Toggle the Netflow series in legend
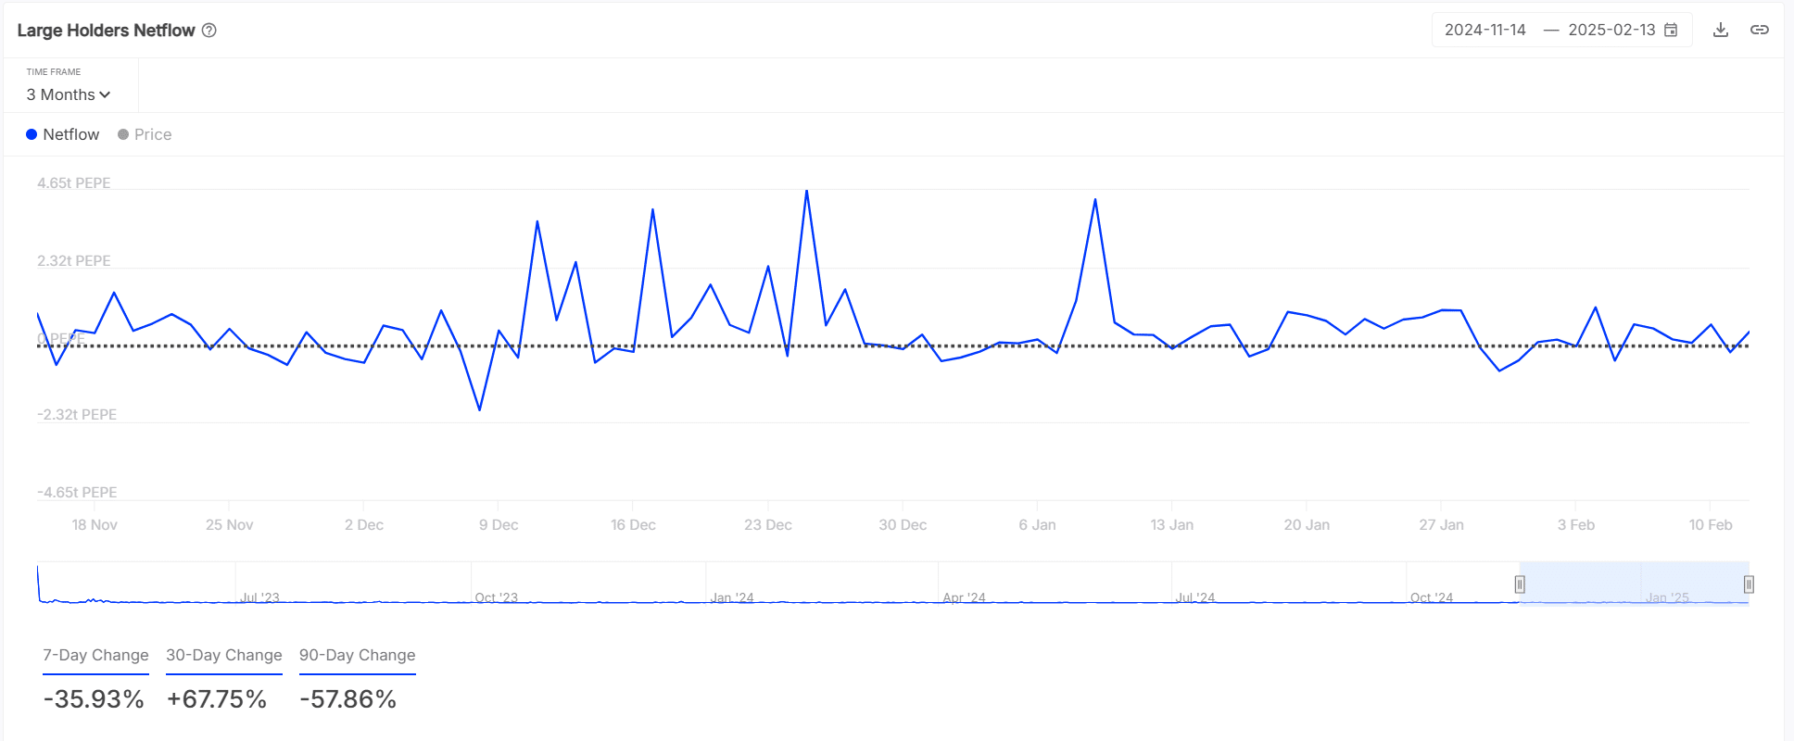The height and width of the screenshot is (741, 1794). click(62, 134)
